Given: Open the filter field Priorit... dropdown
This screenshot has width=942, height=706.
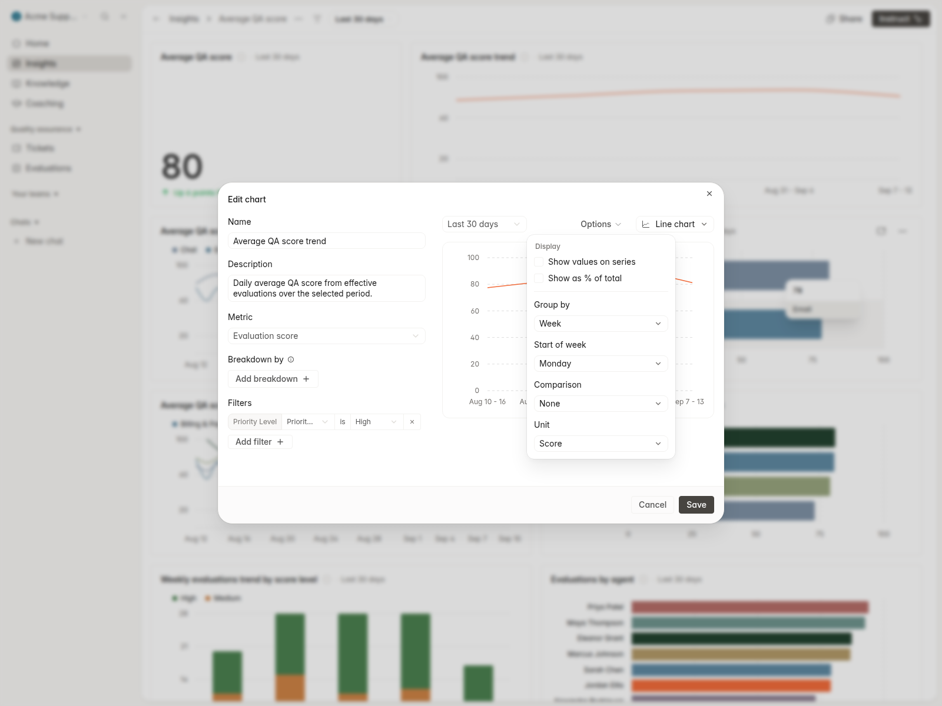Looking at the screenshot, I should (x=308, y=422).
